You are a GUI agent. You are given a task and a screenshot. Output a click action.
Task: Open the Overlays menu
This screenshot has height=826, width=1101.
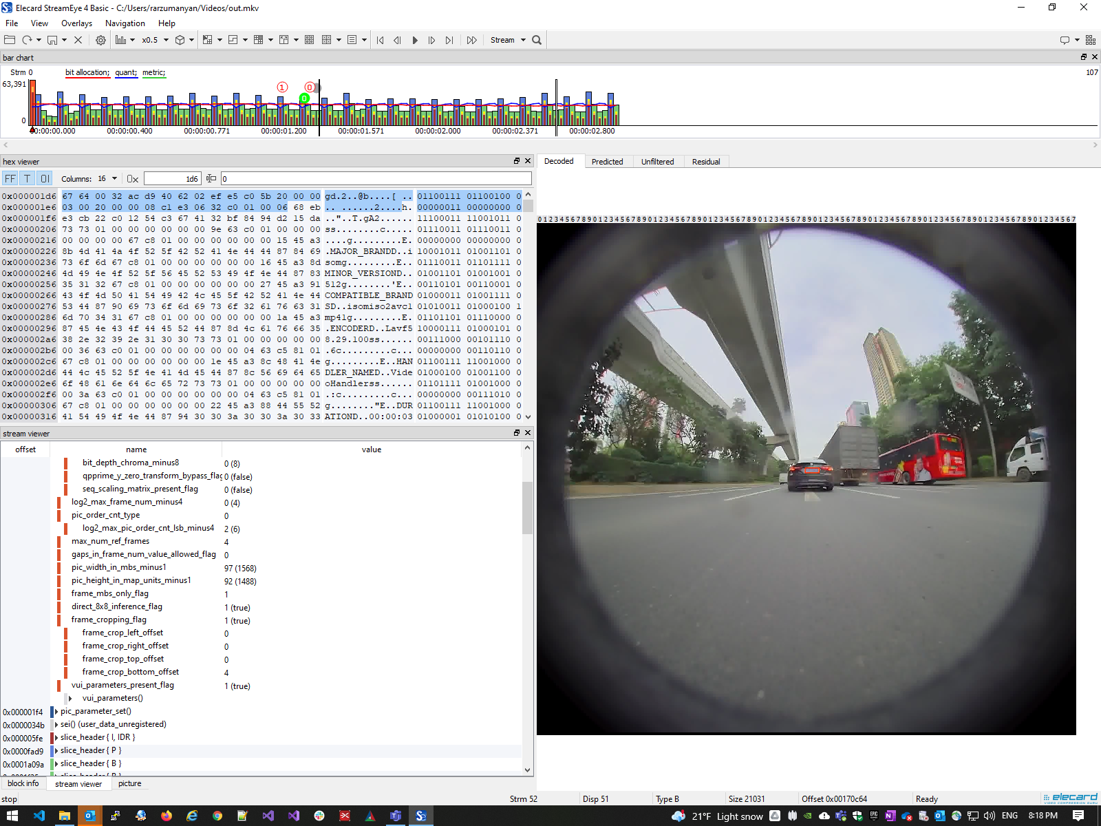click(76, 23)
